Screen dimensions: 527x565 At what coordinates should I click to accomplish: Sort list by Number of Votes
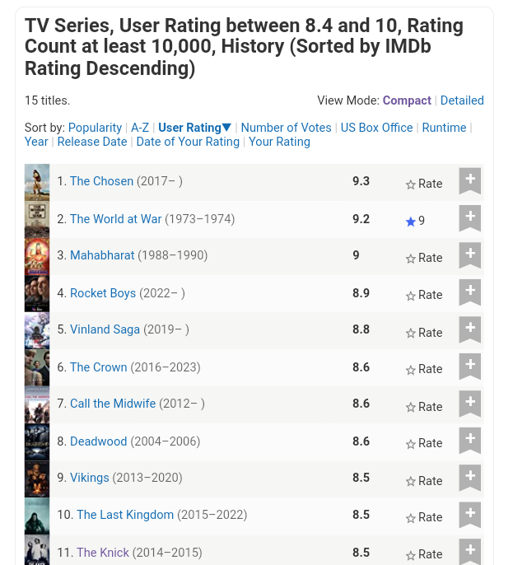click(x=286, y=128)
